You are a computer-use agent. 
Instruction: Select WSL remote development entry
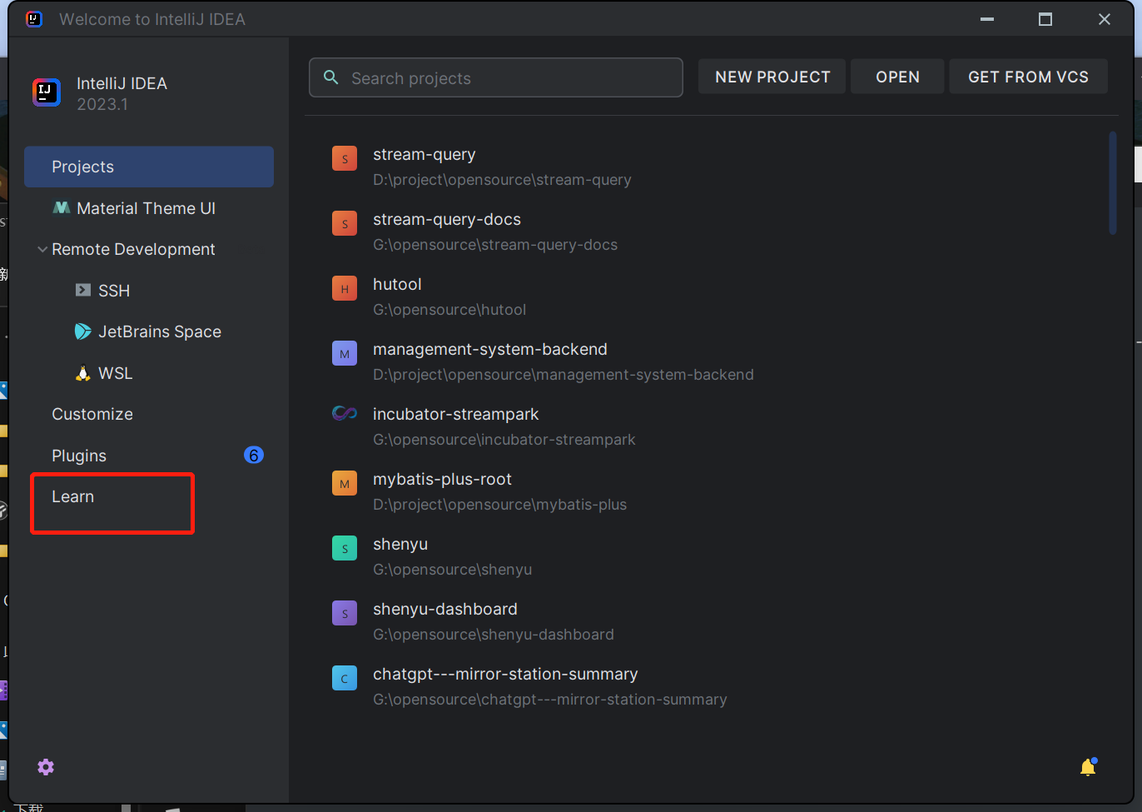coord(115,373)
